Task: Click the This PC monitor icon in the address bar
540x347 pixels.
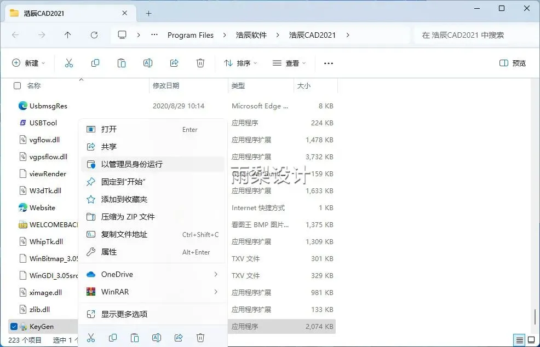Action: coord(122,35)
